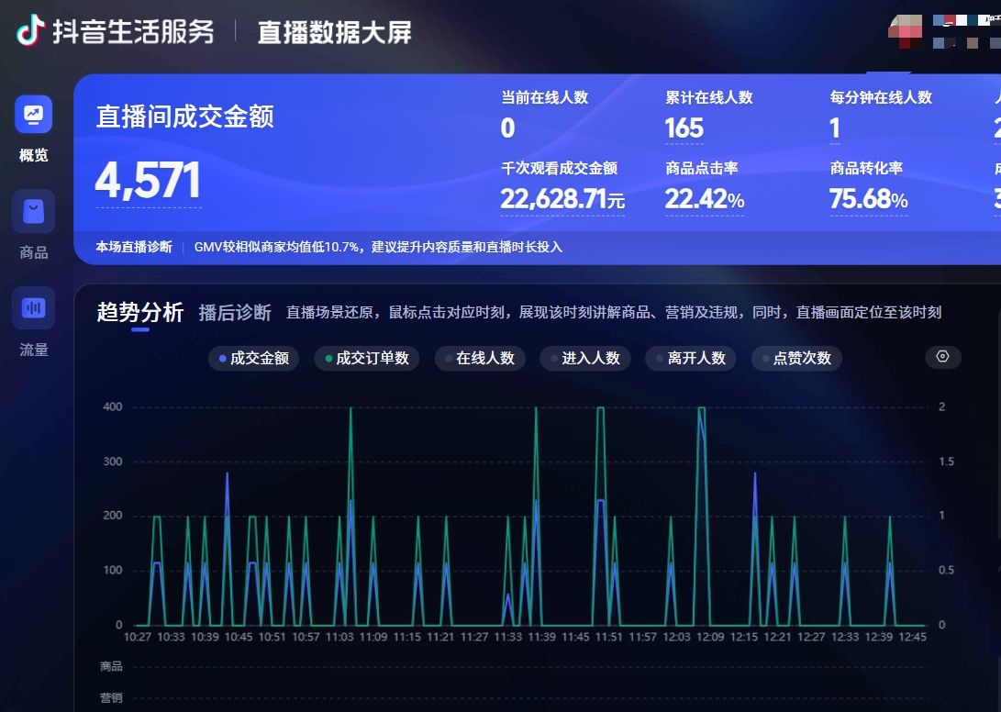The image size is (1001, 712).
Task: Click the 商品 timeline row label
Action: 111,666
